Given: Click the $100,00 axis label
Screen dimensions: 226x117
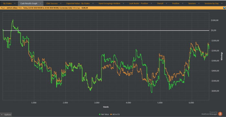Looking at the screenshot, I should (215, 20).
